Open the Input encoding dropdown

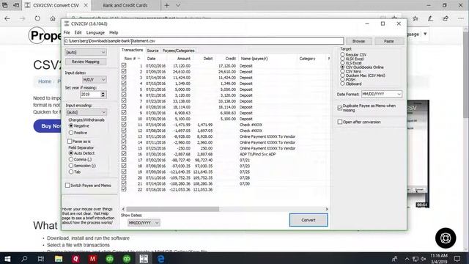pos(86,112)
